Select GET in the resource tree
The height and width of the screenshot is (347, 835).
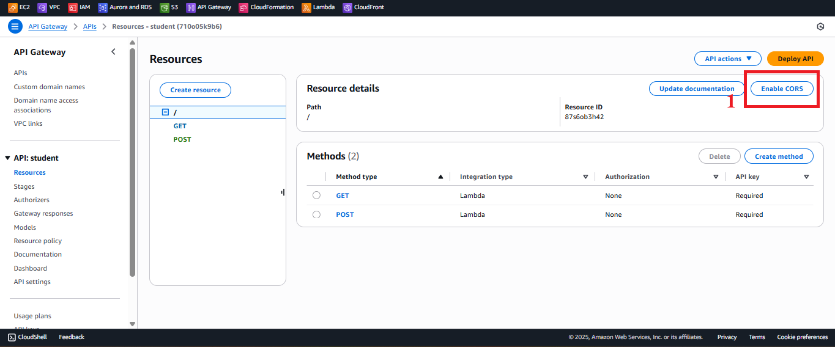coord(180,126)
